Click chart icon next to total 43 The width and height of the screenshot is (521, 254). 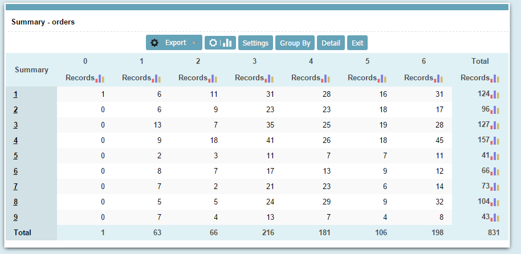(x=494, y=218)
